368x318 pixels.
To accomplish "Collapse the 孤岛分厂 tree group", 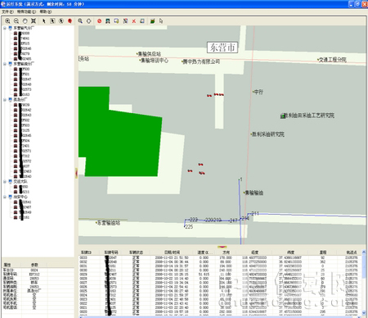I will pyautogui.click(x=5, y=100).
